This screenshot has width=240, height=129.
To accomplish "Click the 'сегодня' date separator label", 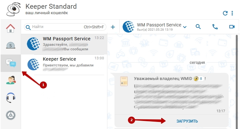I will coord(197,63).
